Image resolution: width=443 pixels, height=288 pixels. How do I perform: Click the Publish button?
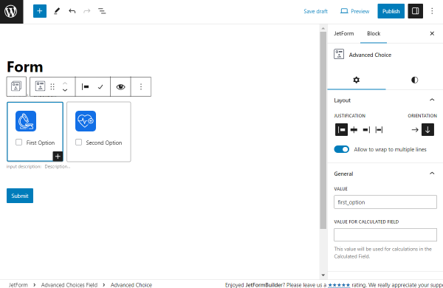pyautogui.click(x=391, y=11)
